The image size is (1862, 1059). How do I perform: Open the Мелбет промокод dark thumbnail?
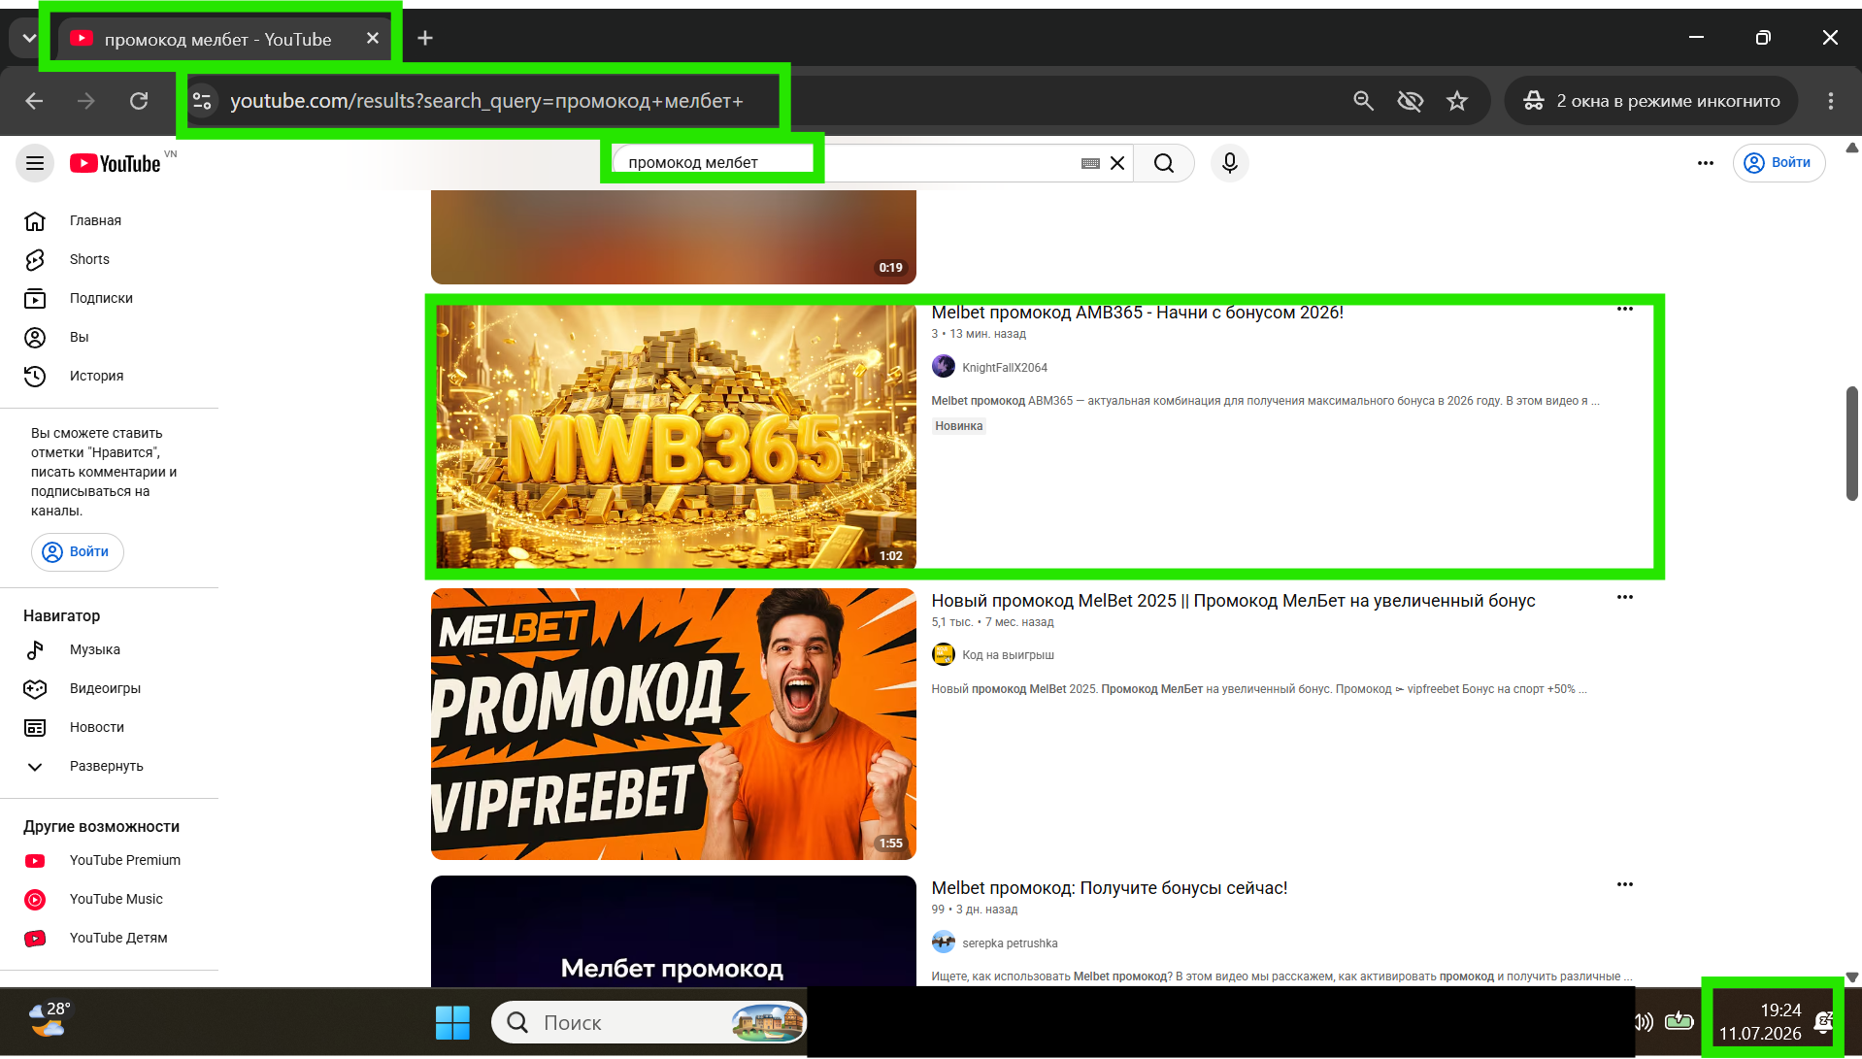pos(674,931)
